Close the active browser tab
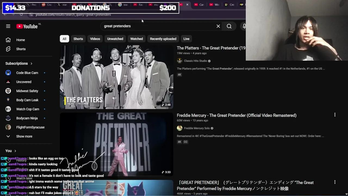 187,5
